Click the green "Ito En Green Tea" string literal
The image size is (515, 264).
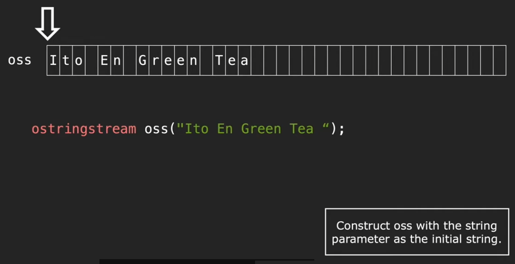tap(253, 129)
